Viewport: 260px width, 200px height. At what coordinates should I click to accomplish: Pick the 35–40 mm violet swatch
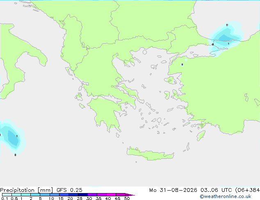pos(101,195)
